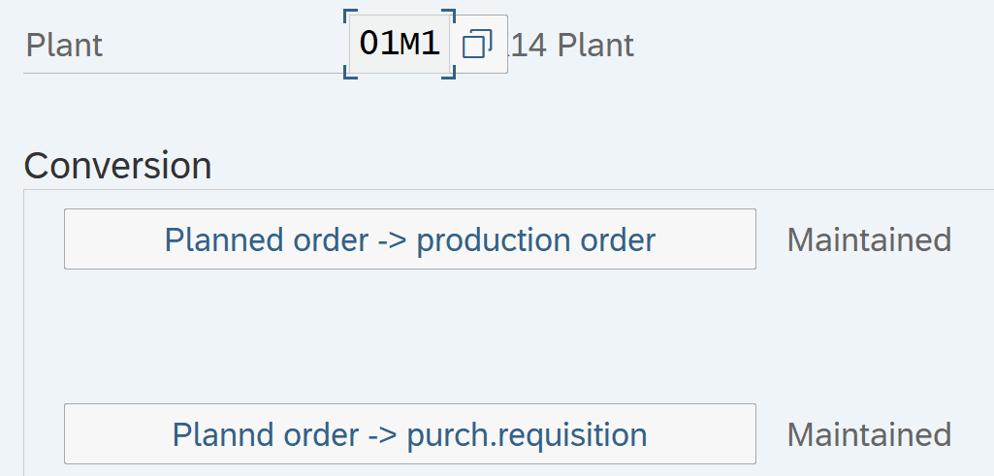The image size is (994, 476).
Task: Select the Maintained status beside purch.requisition
Action: click(x=869, y=434)
